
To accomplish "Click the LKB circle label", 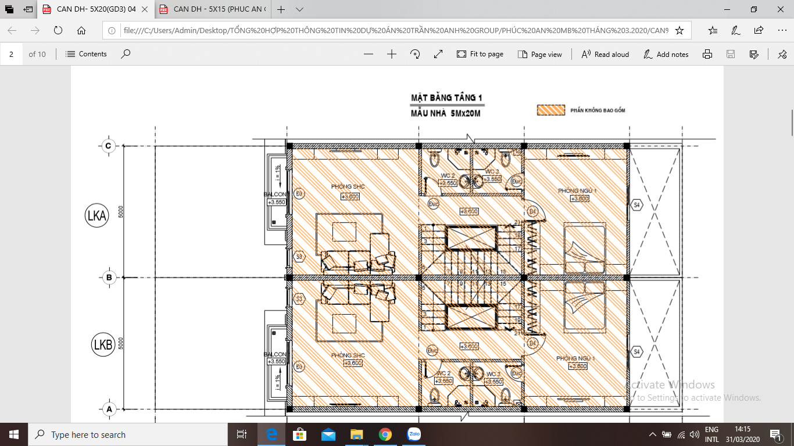I will coord(102,345).
